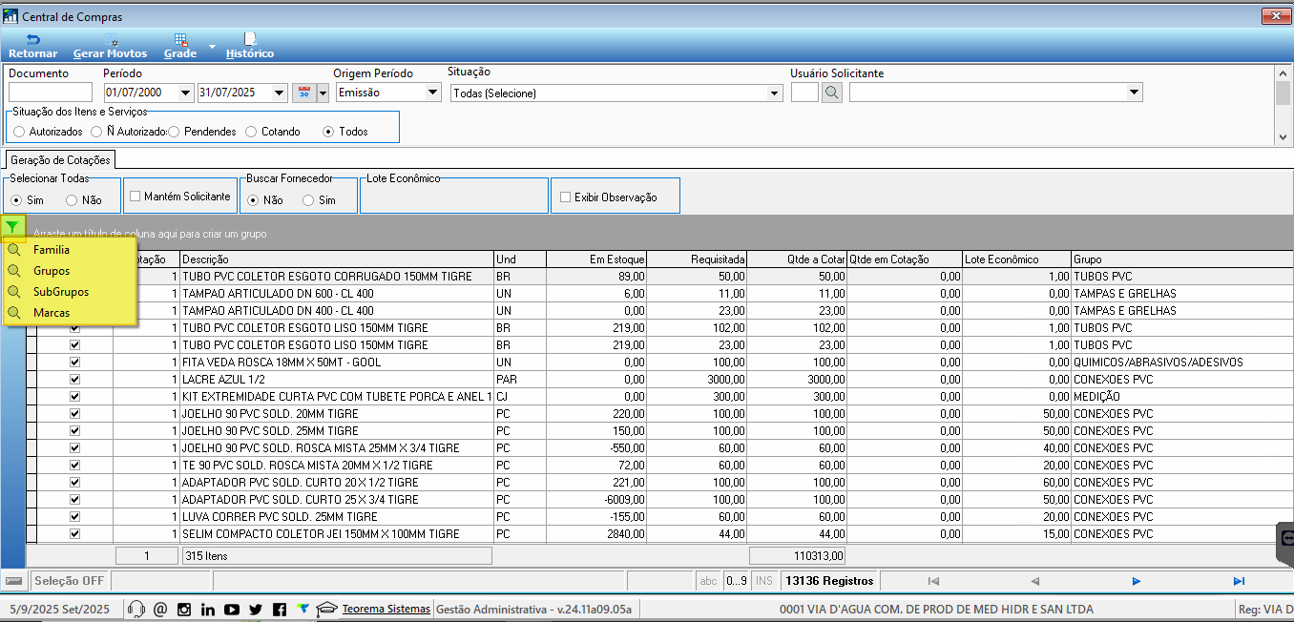Select the Todos radio button
Image resolution: width=1294 pixels, height=622 pixels.
(329, 132)
